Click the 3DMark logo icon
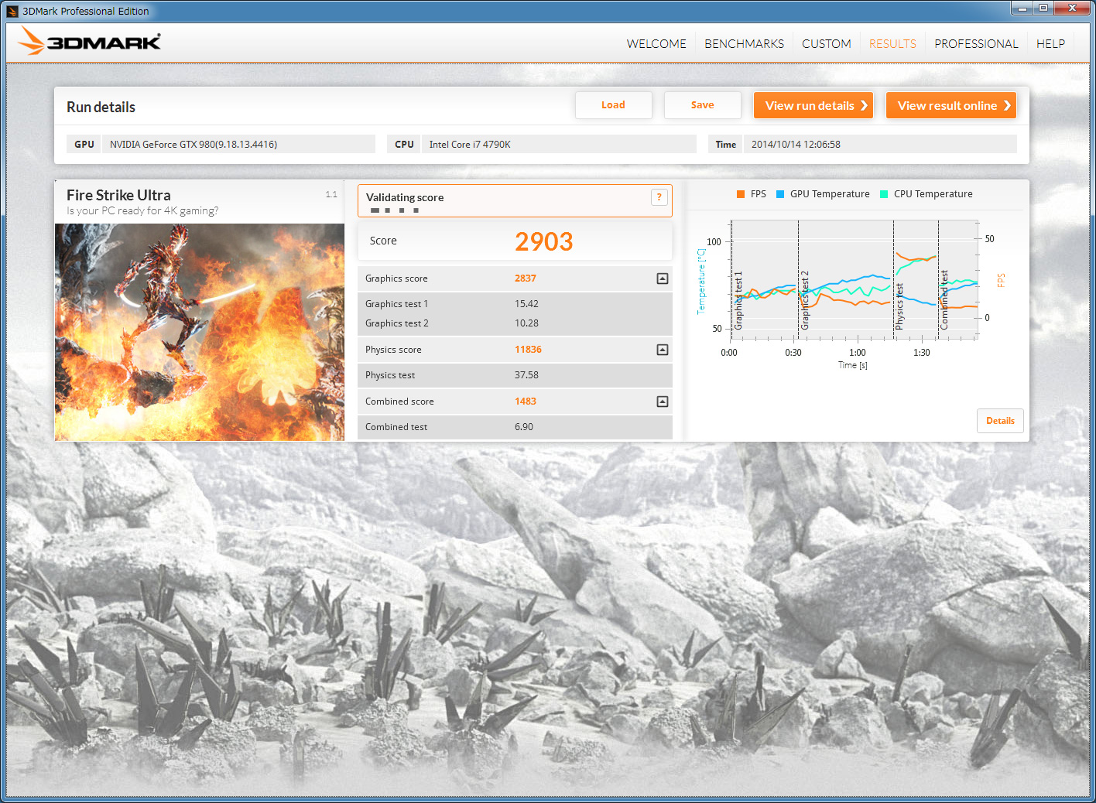Screen dimensions: 1096x803 [x=89, y=42]
